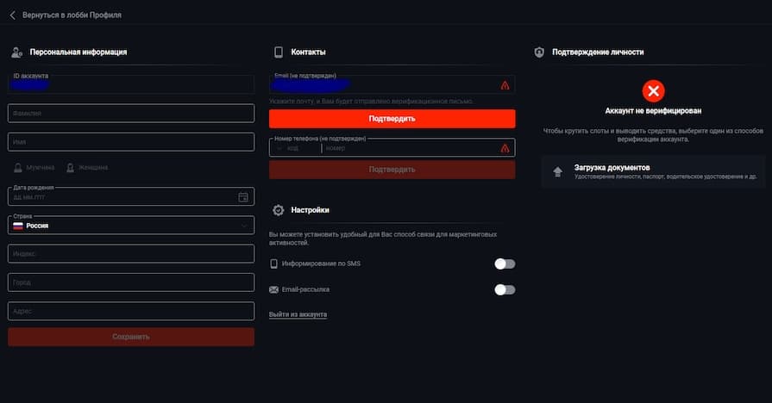This screenshot has height=403, width=772.
Task: Click the Город input field
Action: (x=131, y=282)
